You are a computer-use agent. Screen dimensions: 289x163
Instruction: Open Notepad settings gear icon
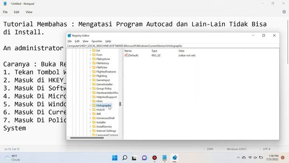(x=284, y=12)
